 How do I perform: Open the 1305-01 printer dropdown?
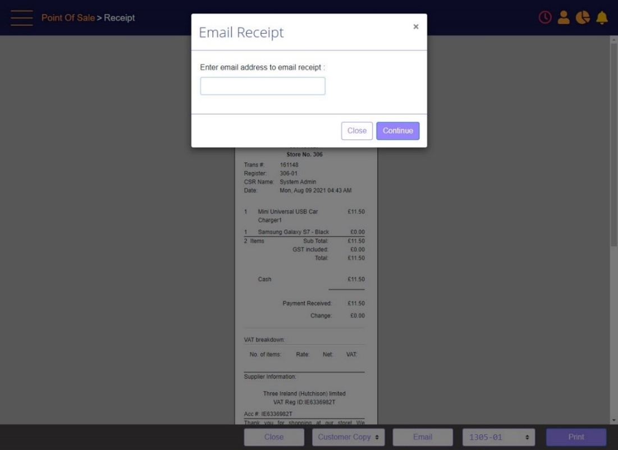point(498,437)
